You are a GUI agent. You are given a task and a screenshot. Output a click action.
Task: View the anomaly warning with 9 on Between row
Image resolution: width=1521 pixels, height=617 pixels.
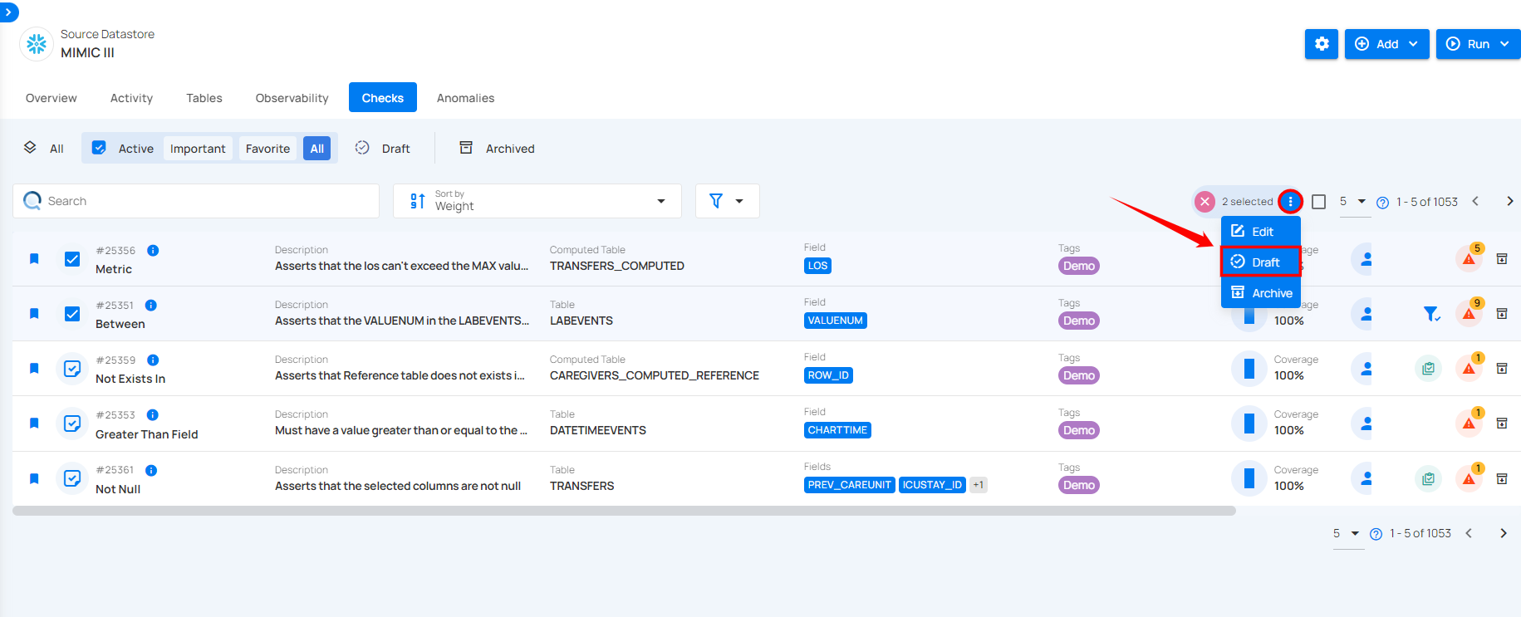tap(1469, 314)
